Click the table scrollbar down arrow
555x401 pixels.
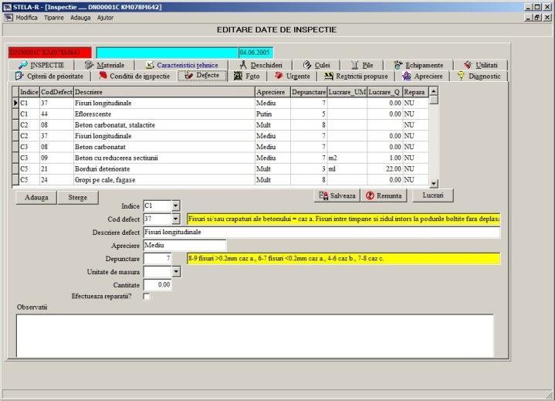(434, 183)
